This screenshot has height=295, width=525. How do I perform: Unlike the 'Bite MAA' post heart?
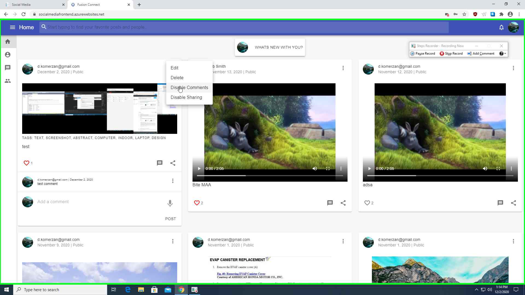(x=197, y=203)
